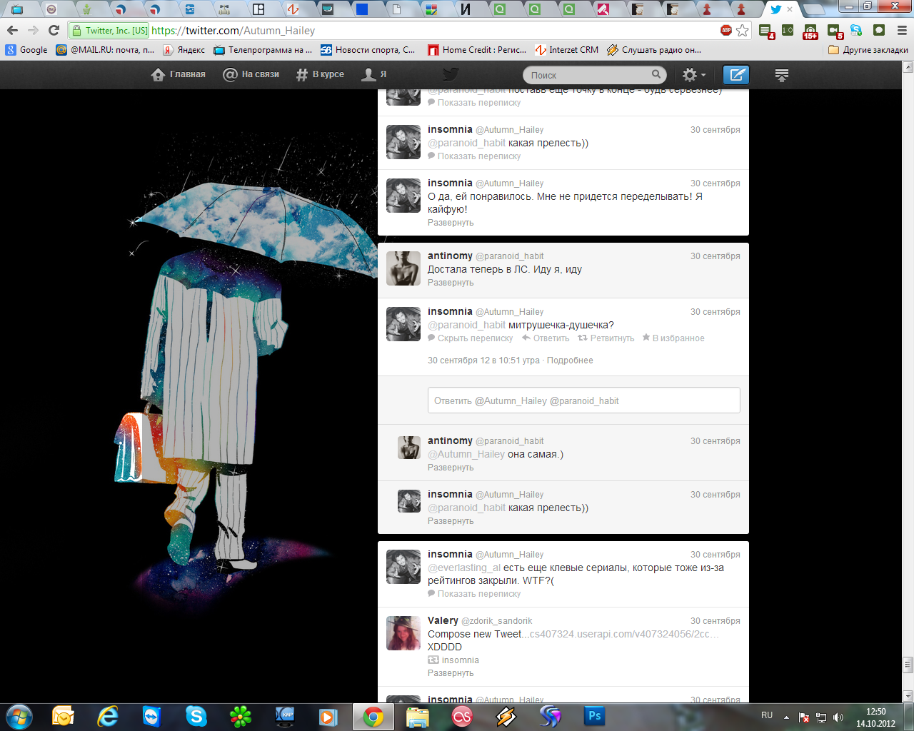Show the conversation under the everlasting_al tweet
This screenshot has height=731, width=914.
[475, 594]
